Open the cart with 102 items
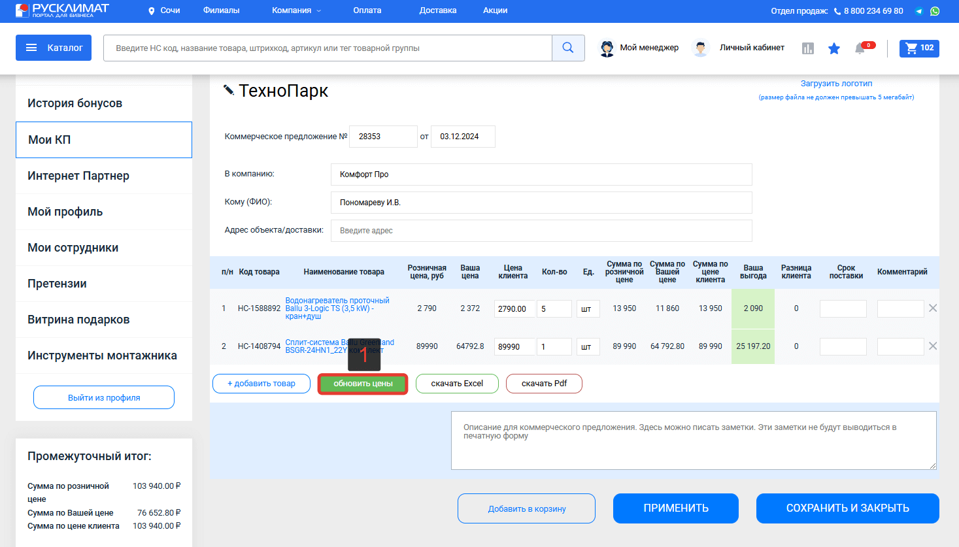Image resolution: width=959 pixels, height=547 pixels. (919, 48)
